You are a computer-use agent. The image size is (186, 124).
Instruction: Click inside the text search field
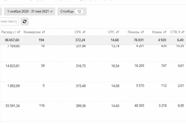coord(9,21)
